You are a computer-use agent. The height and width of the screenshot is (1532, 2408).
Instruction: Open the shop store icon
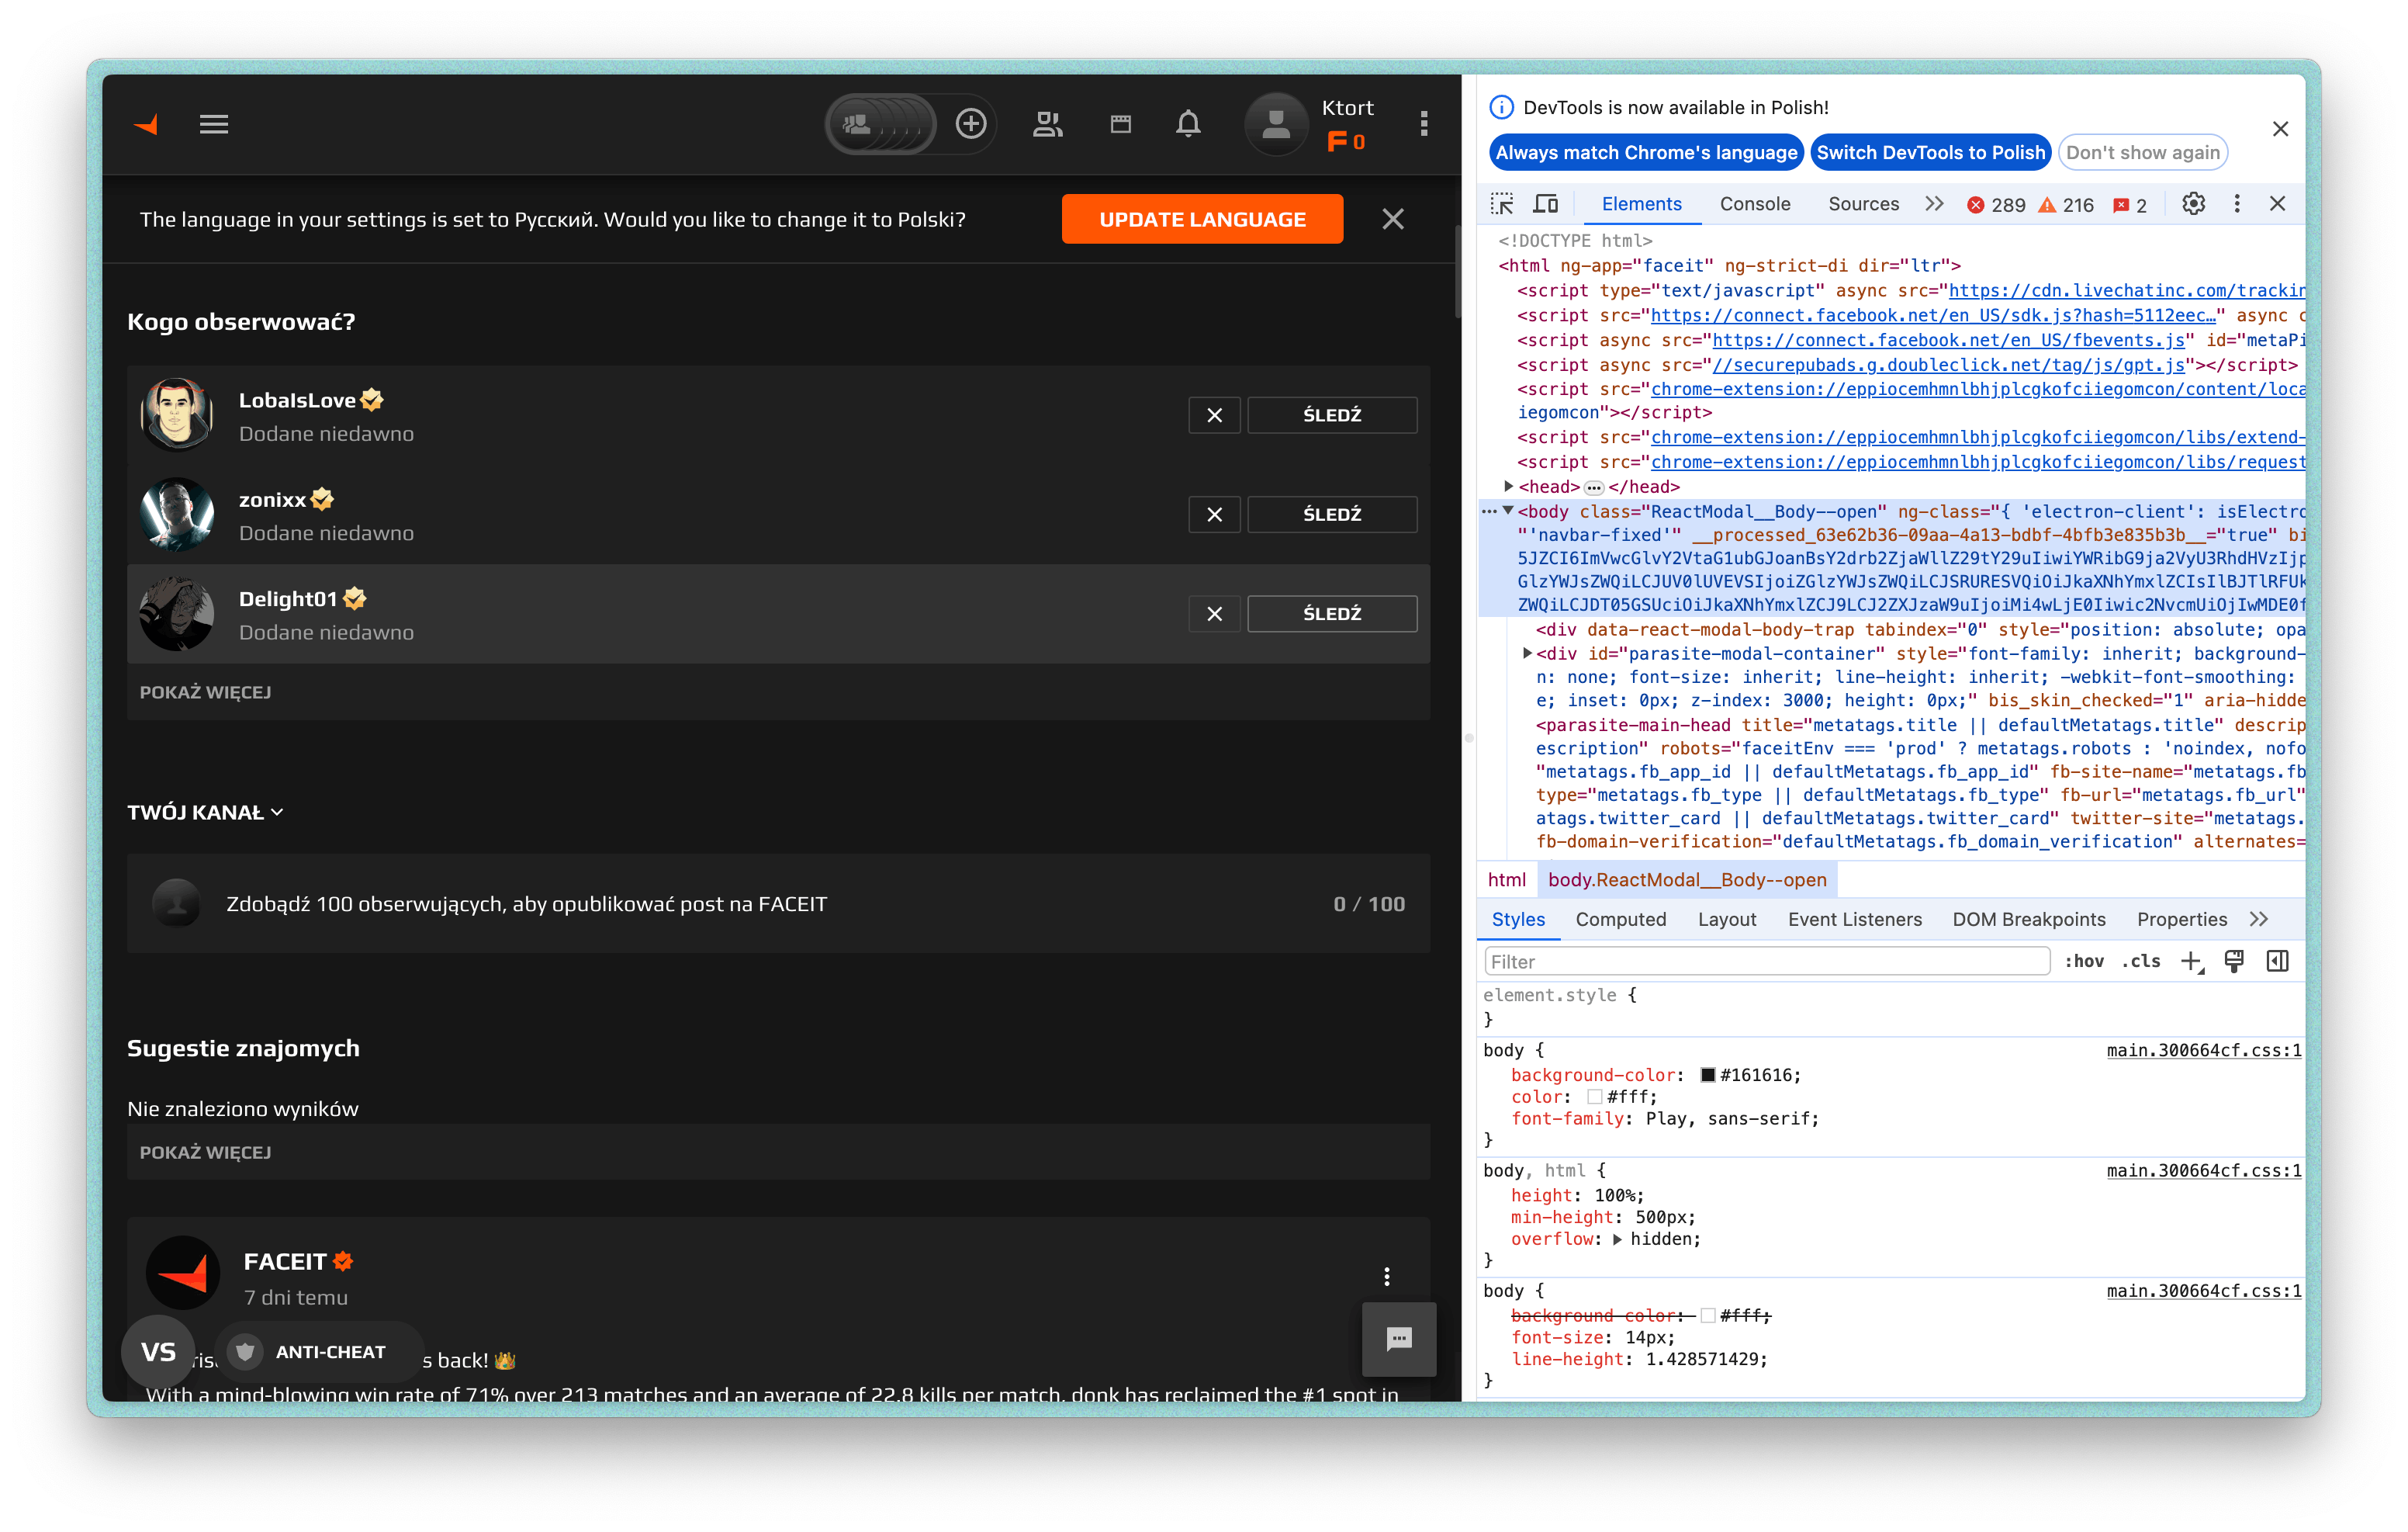[1120, 124]
